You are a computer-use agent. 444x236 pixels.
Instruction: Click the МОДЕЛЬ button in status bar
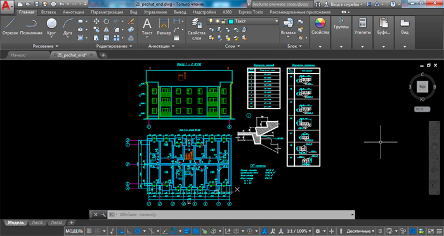pos(74,231)
